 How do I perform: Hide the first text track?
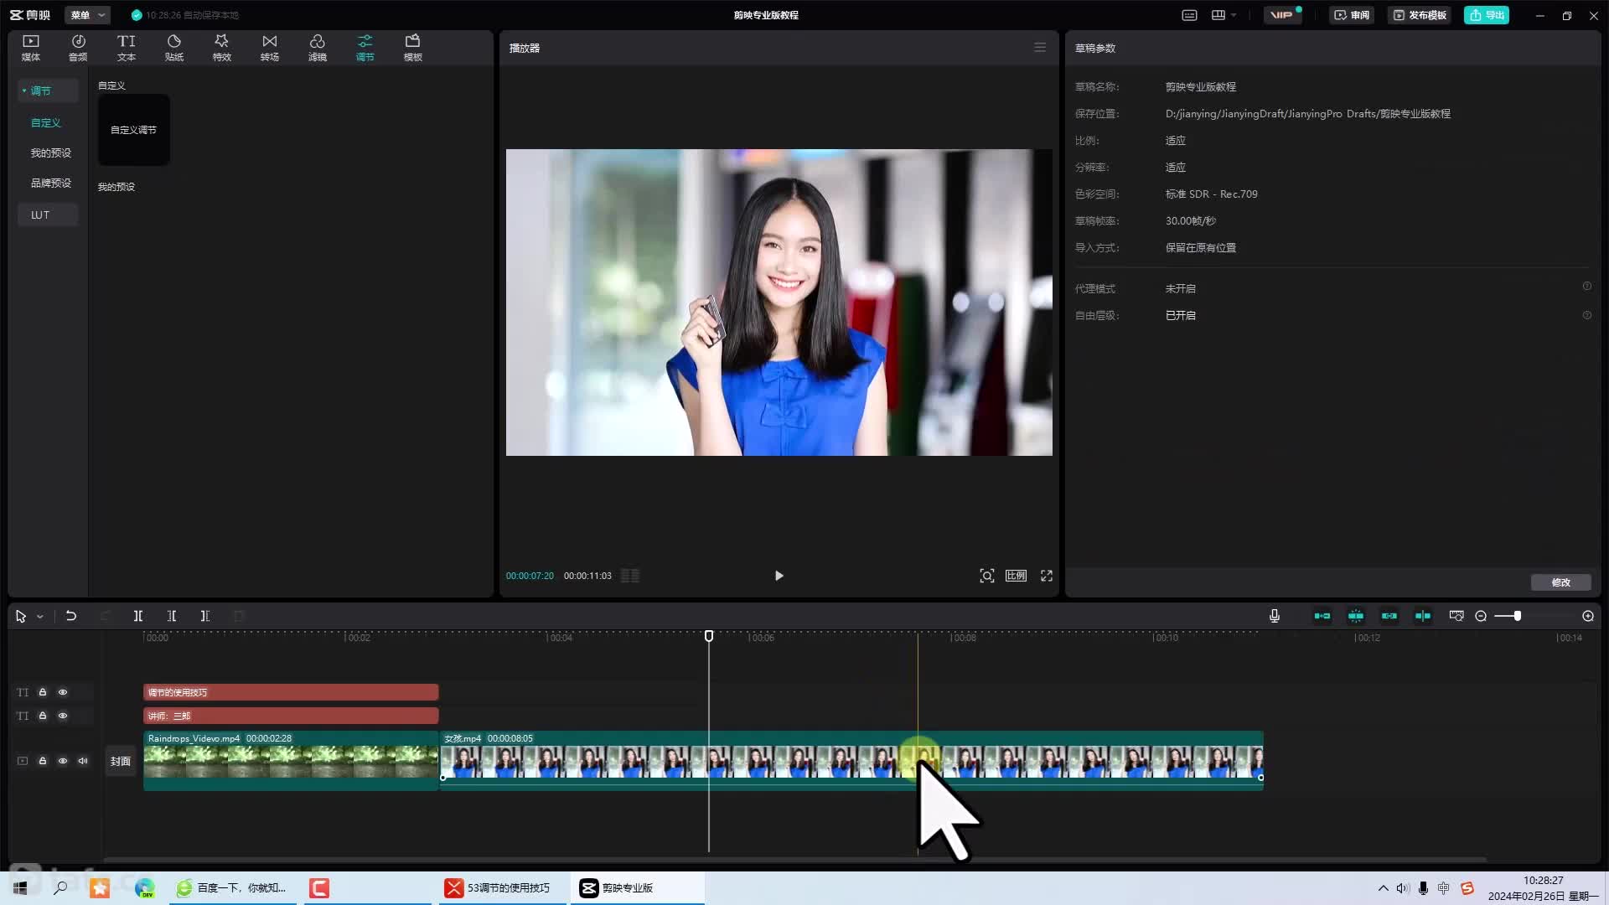[63, 692]
